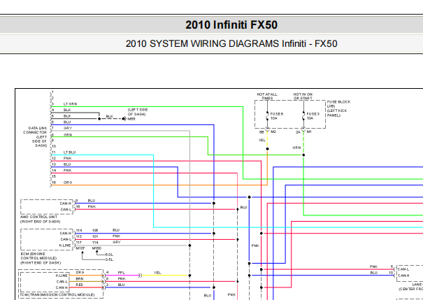This screenshot has width=423, height=300.
Task: Select the ECM (ENGINE CONTROL MODULE) label
Action: (x=41, y=258)
